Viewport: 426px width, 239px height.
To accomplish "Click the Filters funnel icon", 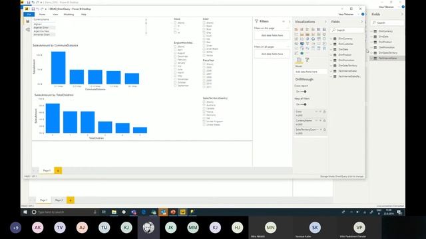I will (x=256, y=21).
